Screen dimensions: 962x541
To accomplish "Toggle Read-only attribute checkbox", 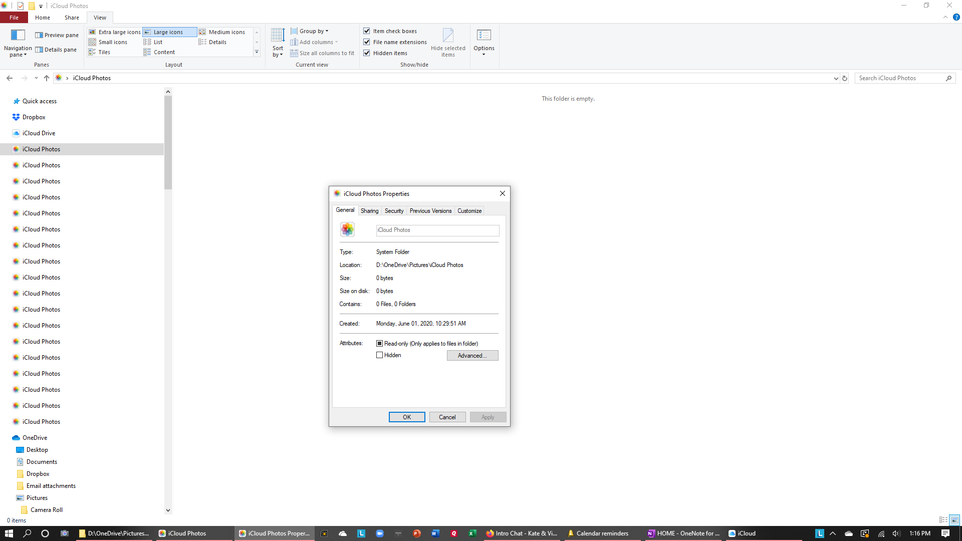I will tap(379, 344).
